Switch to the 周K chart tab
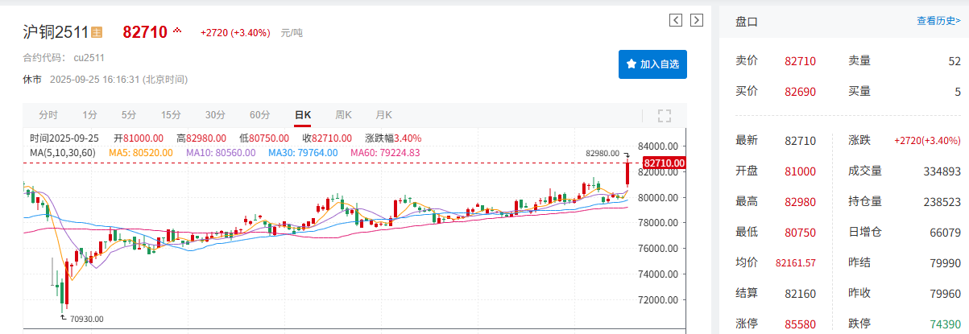The image size is (969, 334). (344, 115)
